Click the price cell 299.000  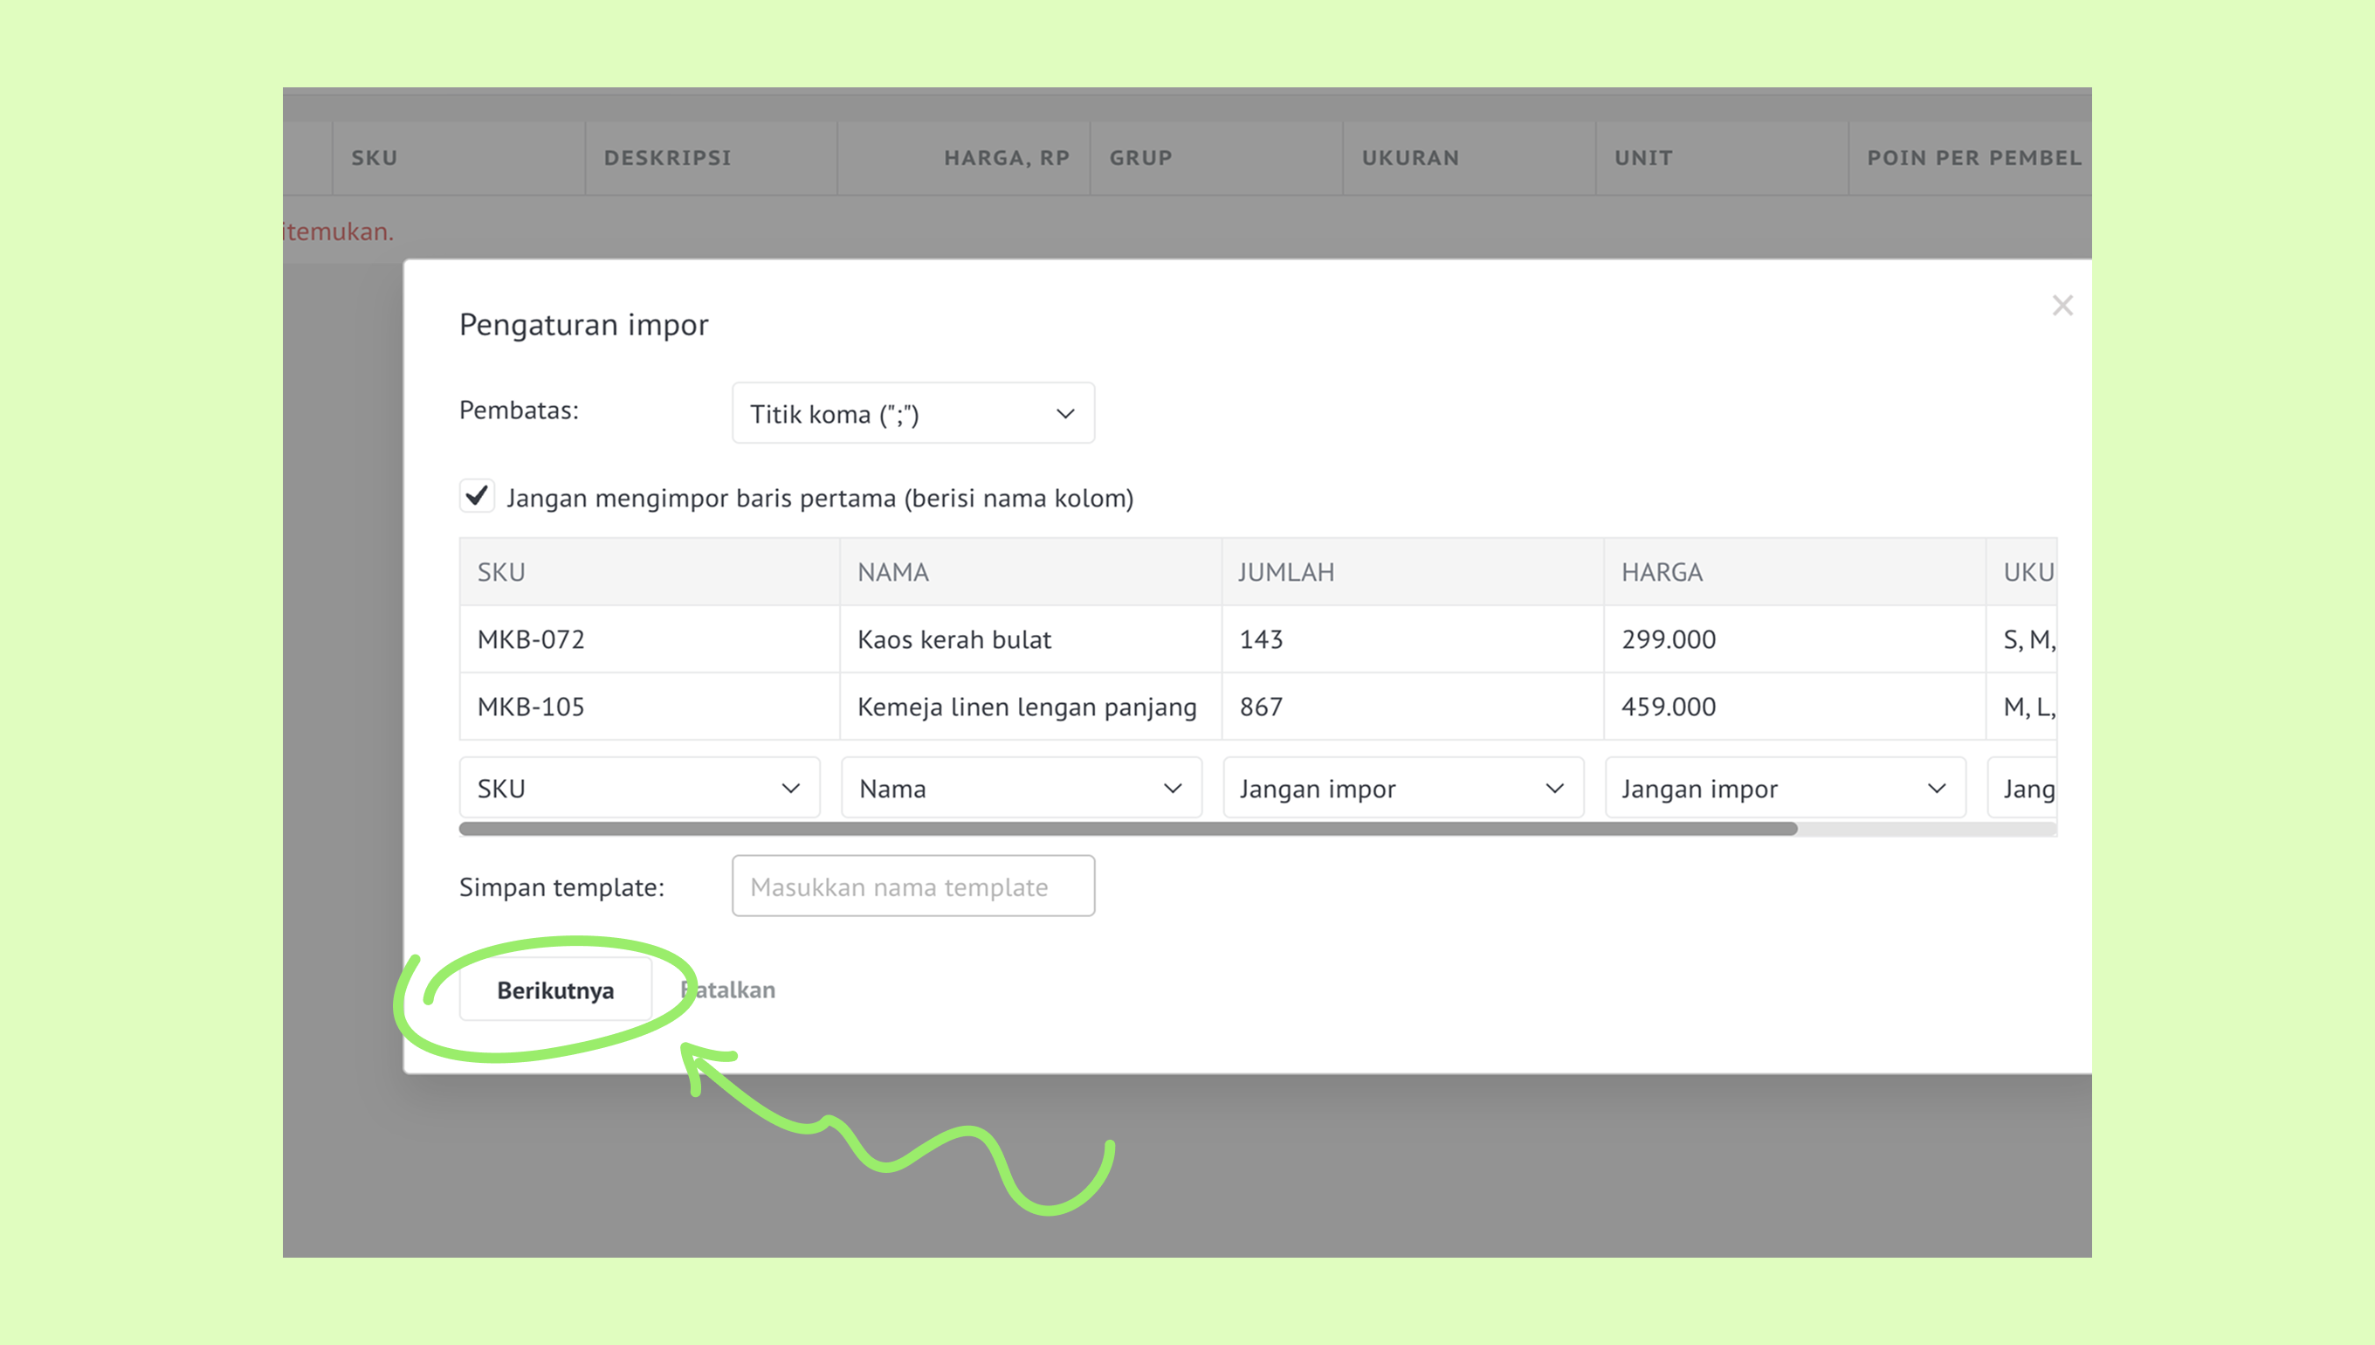[1795, 639]
